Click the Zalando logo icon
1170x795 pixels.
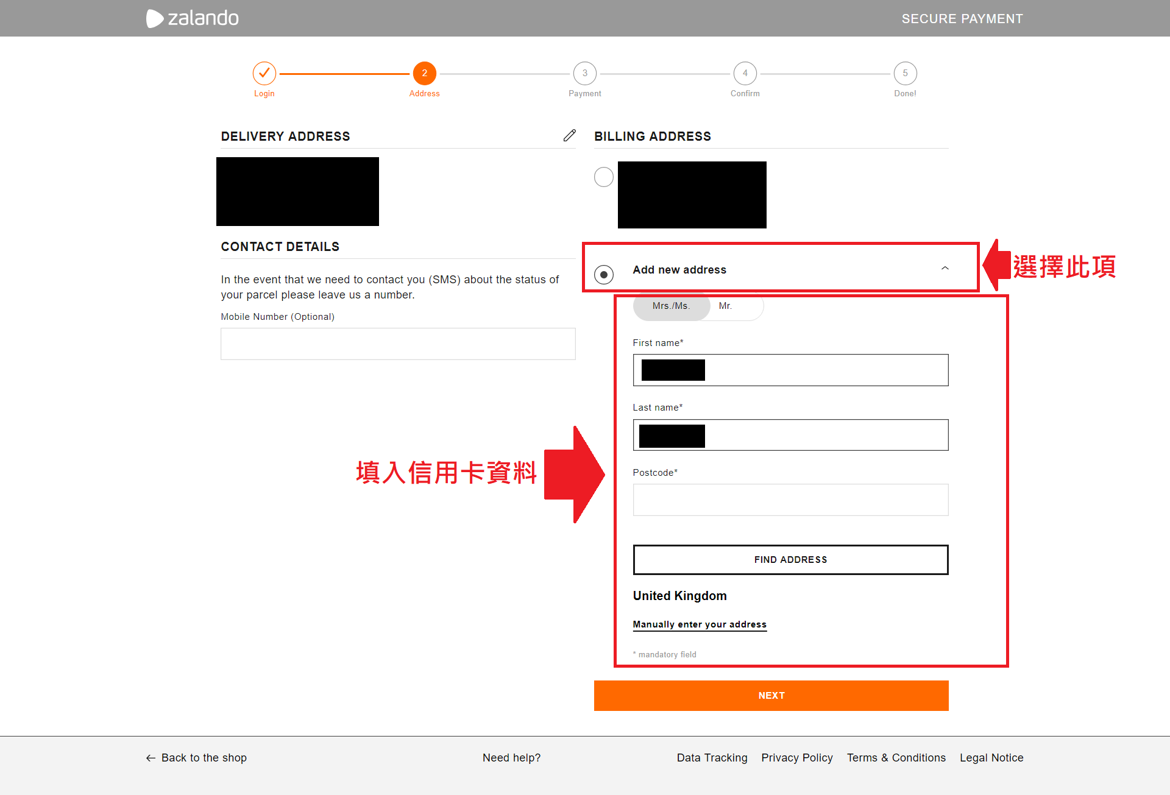155,18
